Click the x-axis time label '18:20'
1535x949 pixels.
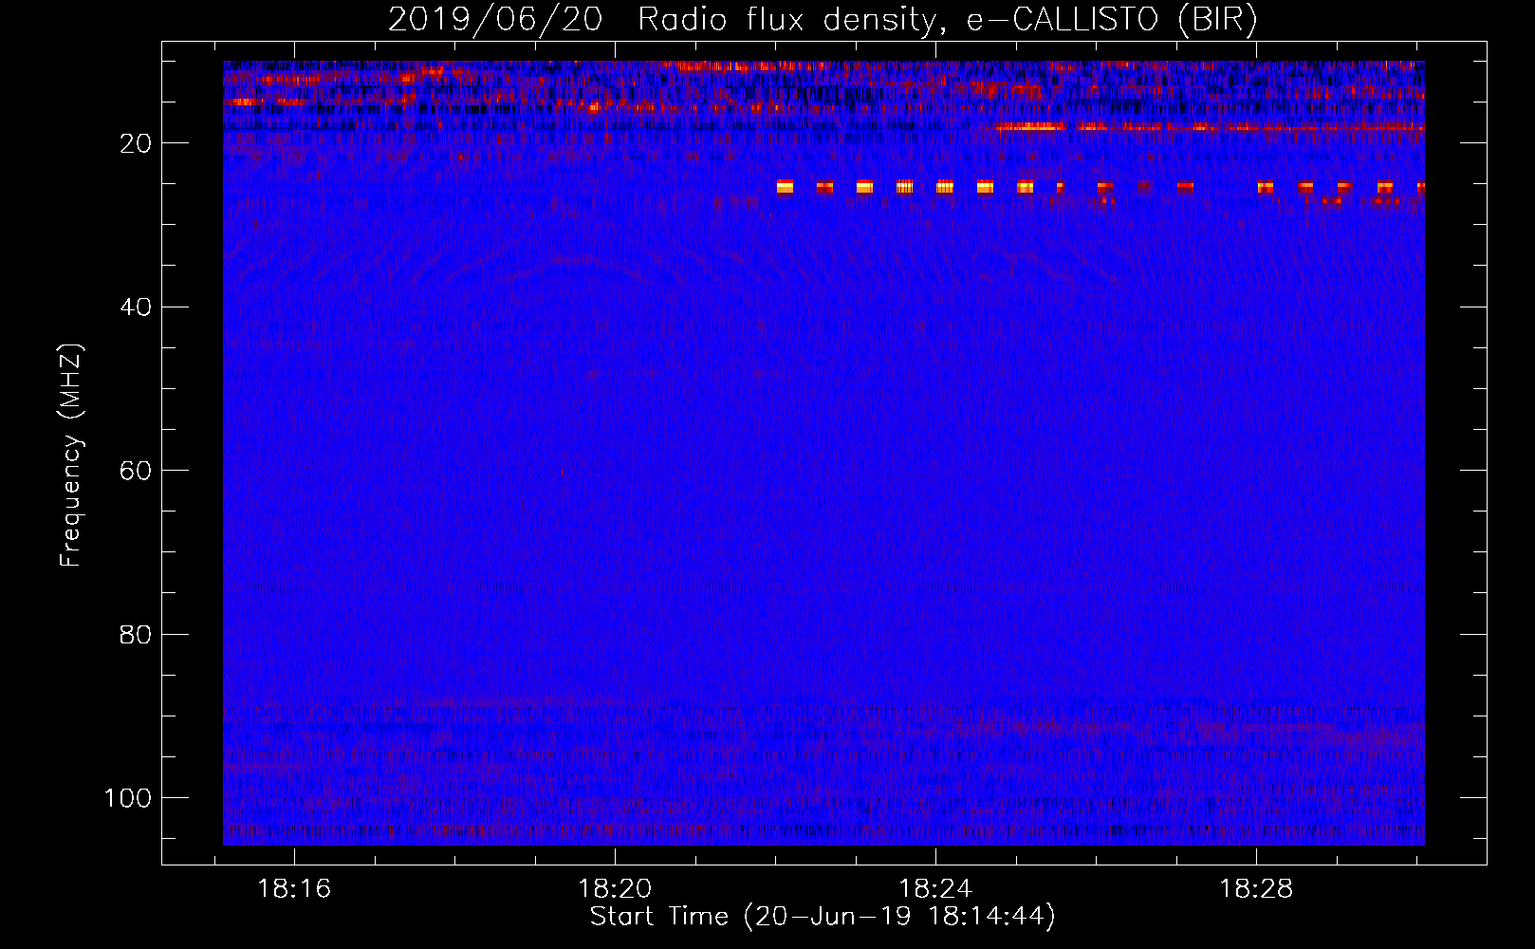(x=615, y=889)
